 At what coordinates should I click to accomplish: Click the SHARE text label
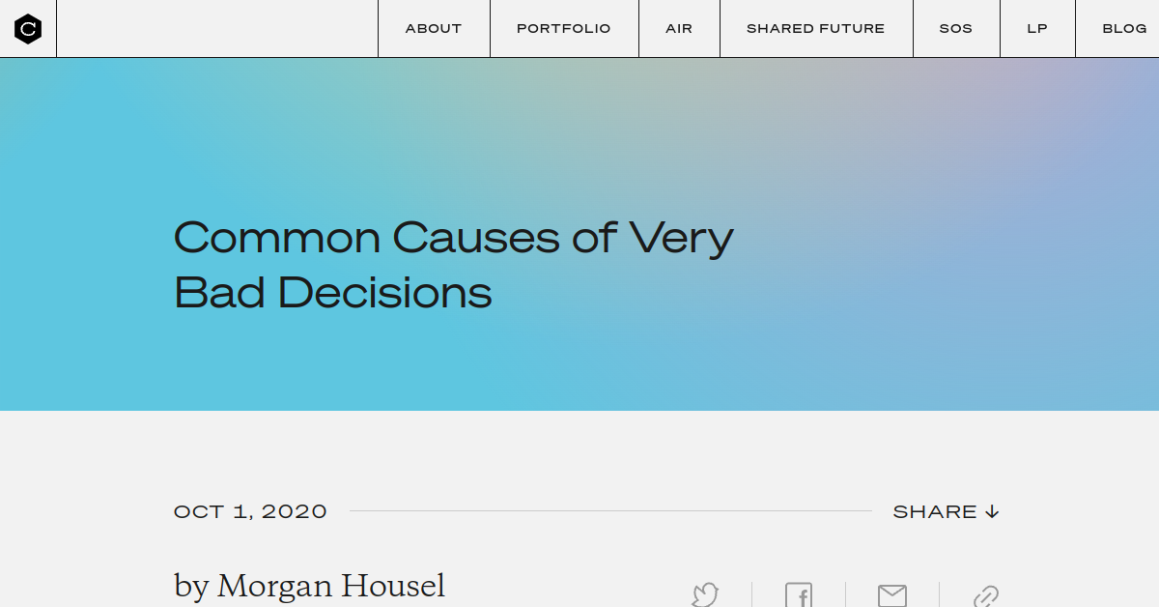tap(935, 511)
